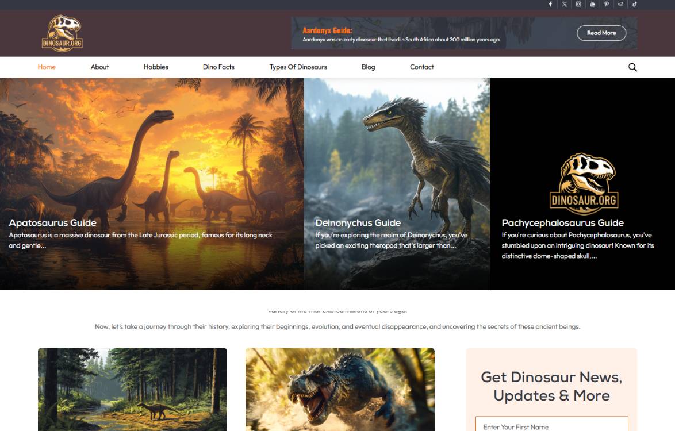Open the Apatosaurus Guide article
This screenshot has height=431, width=675.
pyautogui.click(x=53, y=223)
